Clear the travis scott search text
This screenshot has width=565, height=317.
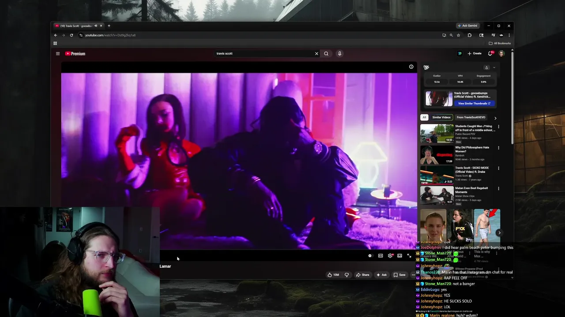pos(316,54)
